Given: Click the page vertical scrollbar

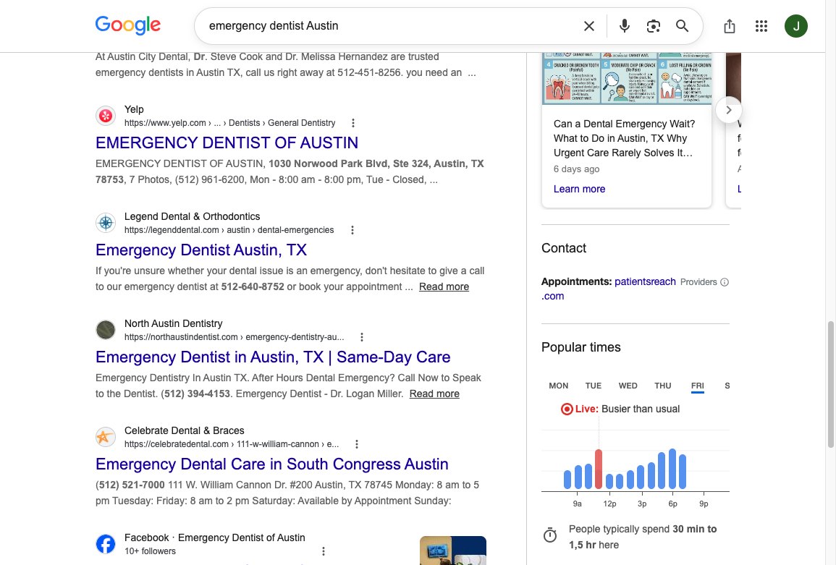Looking at the screenshot, I should (831, 384).
